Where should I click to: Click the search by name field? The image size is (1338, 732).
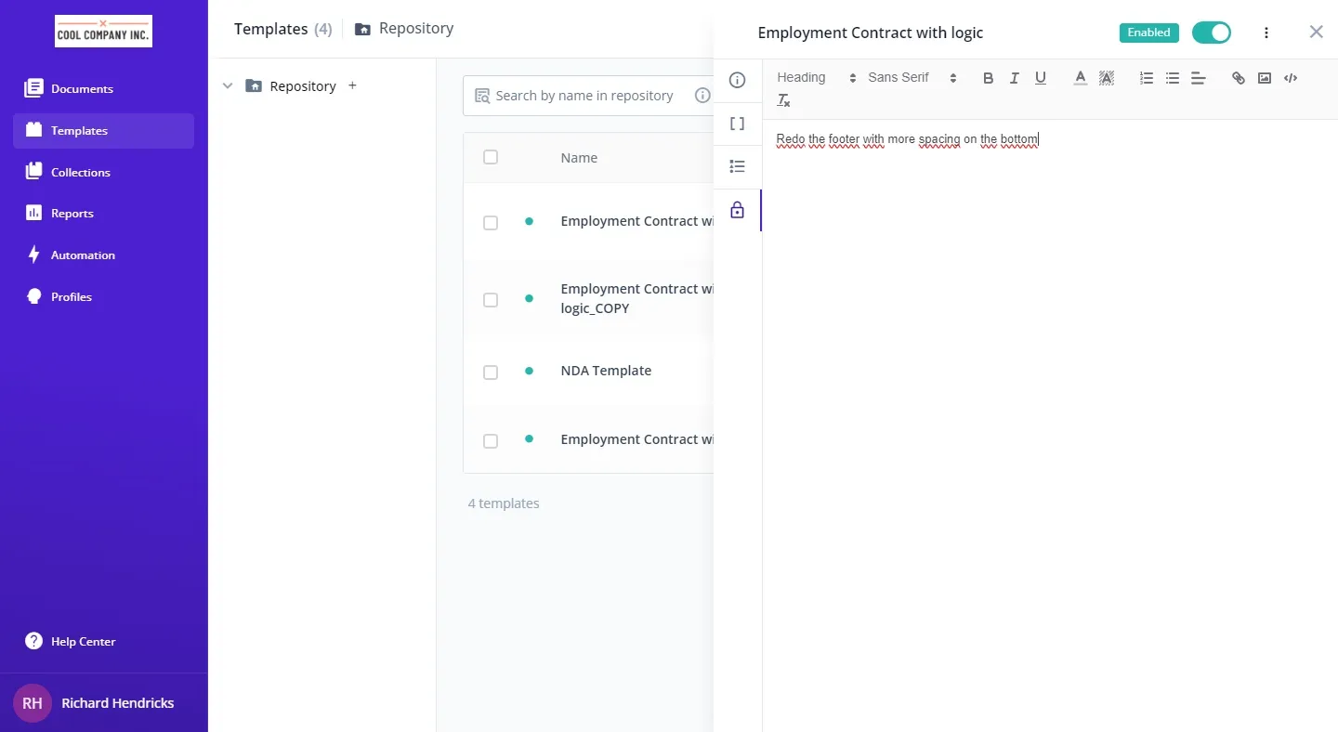click(x=584, y=96)
